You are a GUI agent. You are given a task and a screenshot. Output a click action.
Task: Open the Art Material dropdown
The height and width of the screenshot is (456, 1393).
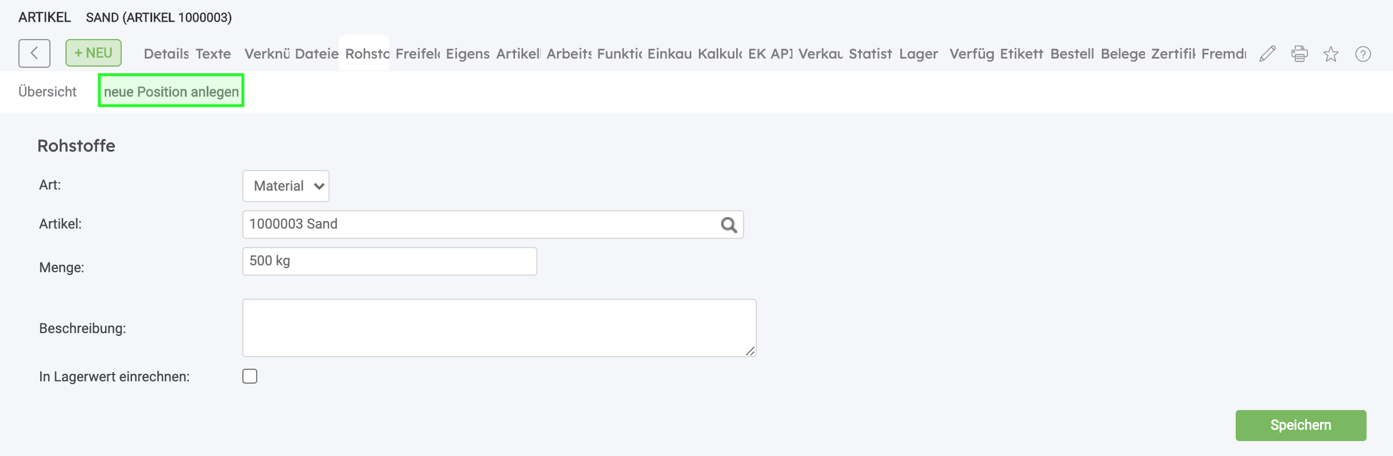click(x=286, y=186)
